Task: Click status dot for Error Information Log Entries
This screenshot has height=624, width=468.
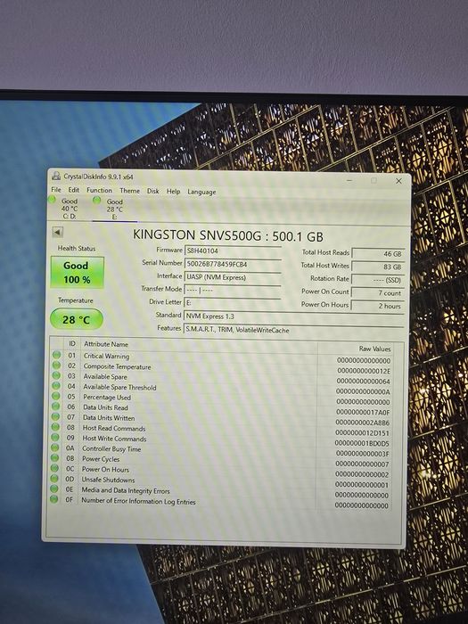Action: pyautogui.click(x=53, y=499)
